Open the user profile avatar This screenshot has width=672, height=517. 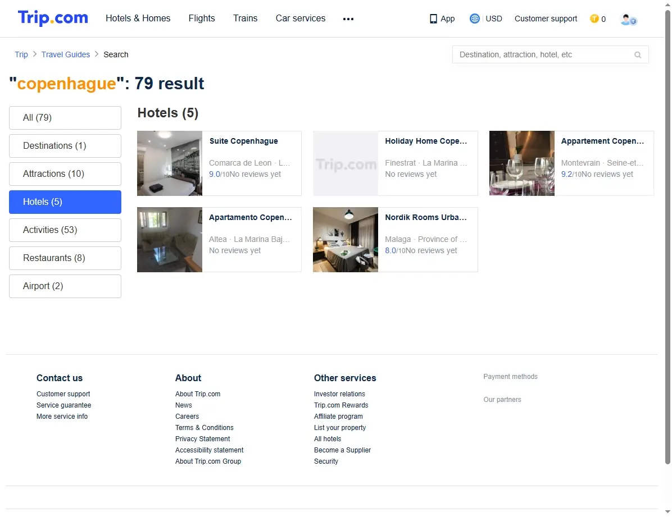628,19
